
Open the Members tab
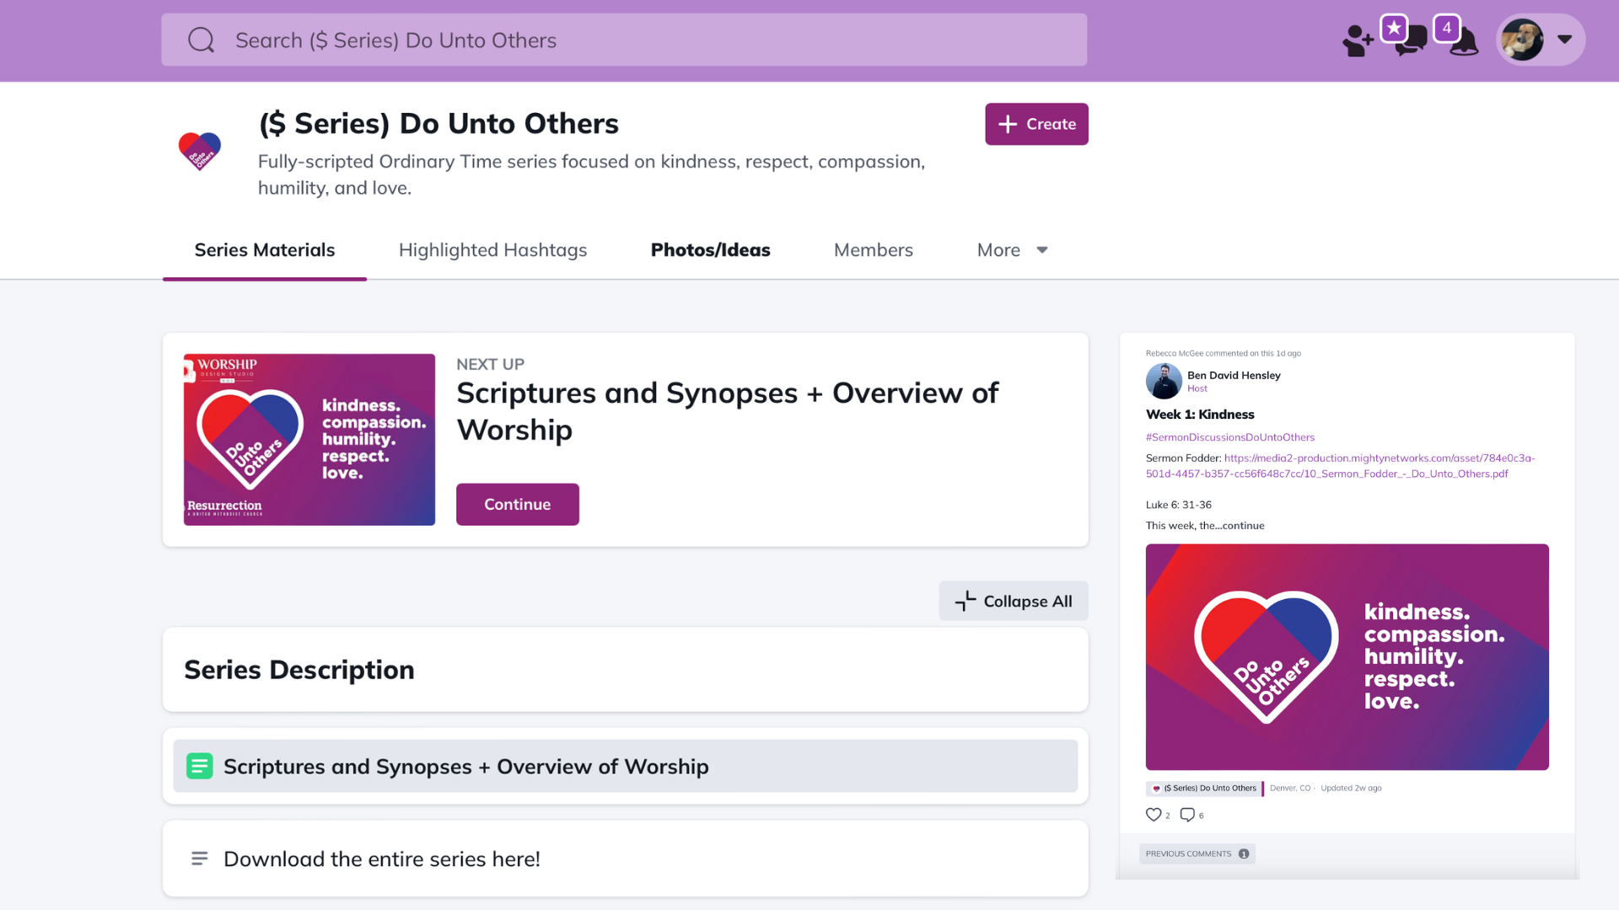[x=873, y=250]
